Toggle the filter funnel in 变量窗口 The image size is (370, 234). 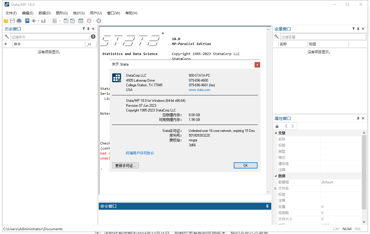click(x=353, y=29)
